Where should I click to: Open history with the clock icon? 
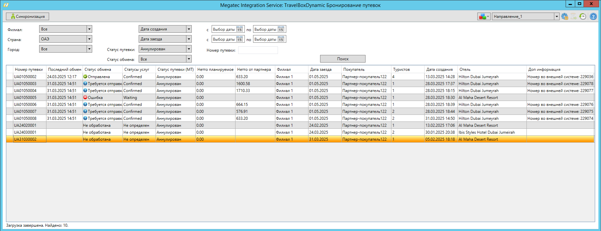point(583,17)
